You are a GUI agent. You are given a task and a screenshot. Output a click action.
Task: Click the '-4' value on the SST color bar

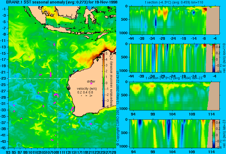tap(106, 106)
